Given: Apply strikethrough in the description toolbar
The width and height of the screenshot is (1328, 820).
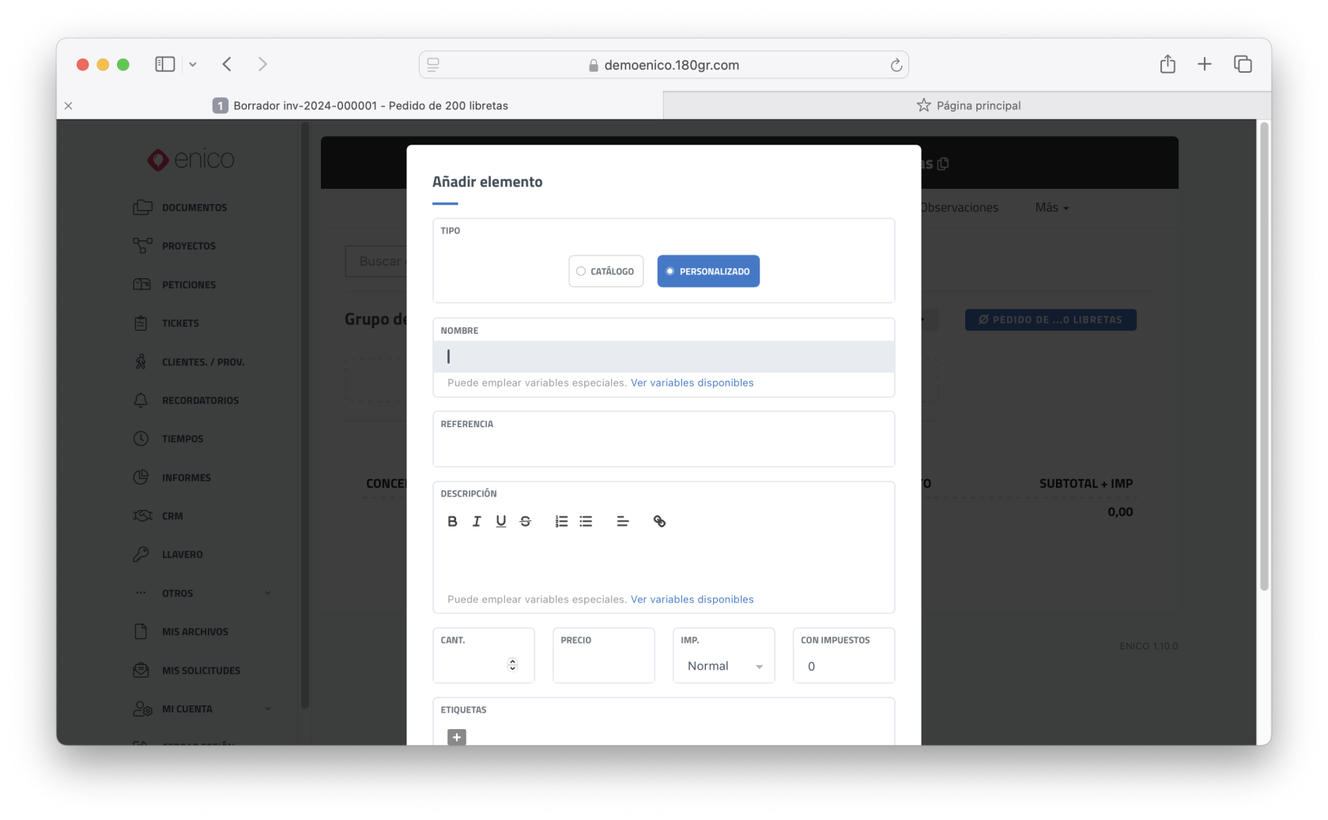Looking at the screenshot, I should coord(525,521).
